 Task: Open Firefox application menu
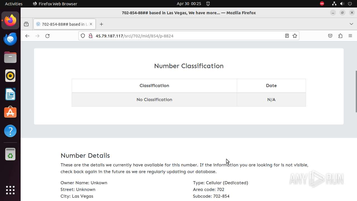[350, 36]
